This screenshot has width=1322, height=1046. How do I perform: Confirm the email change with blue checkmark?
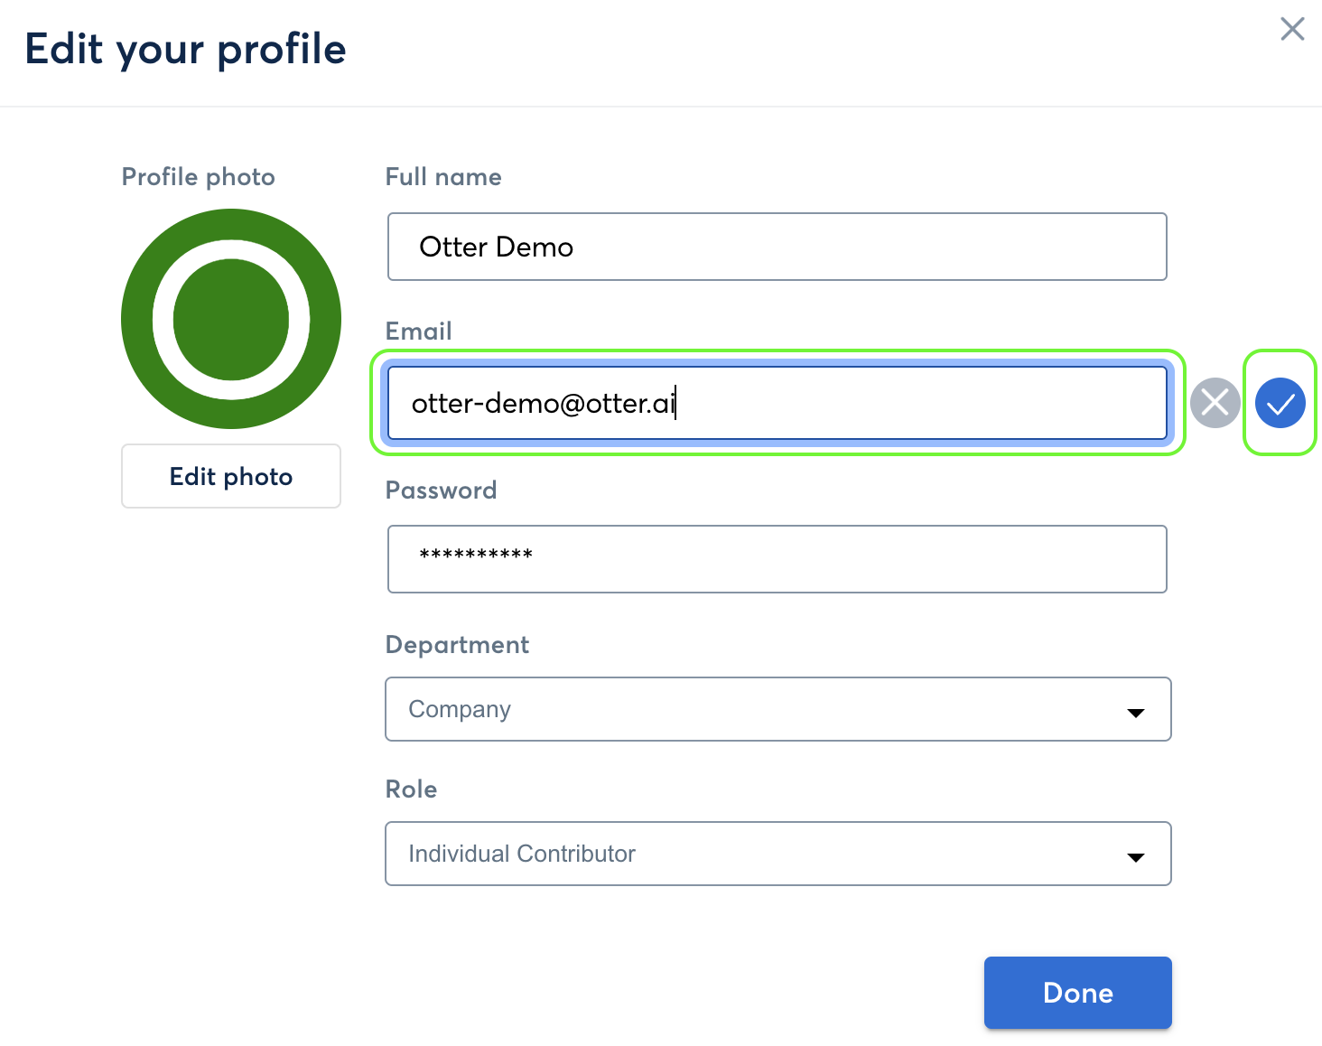point(1280,403)
